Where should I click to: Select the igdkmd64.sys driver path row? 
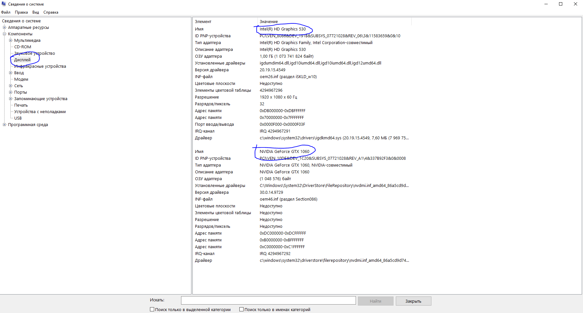pyautogui.click(x=301, y=138)
